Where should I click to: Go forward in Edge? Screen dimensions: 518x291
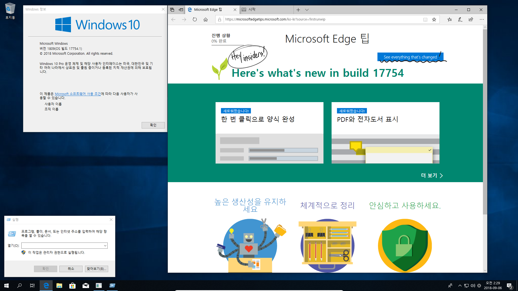[x=184, y=19]
